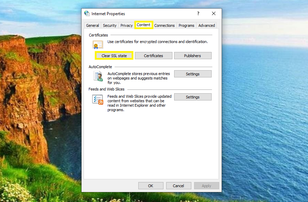Go to the Advanced tab

[206, 25]
